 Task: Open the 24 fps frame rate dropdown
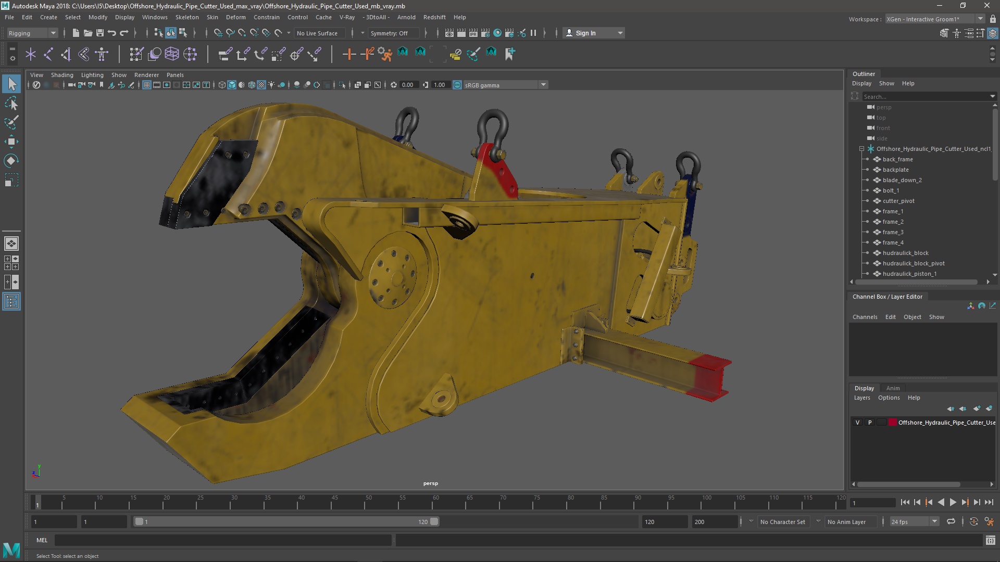click(914, 521)
